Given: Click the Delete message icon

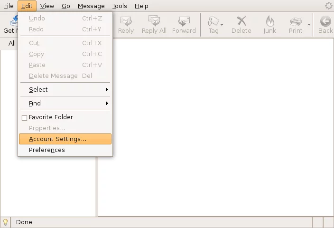Looking at the screenshot, I should click(241, 21).
